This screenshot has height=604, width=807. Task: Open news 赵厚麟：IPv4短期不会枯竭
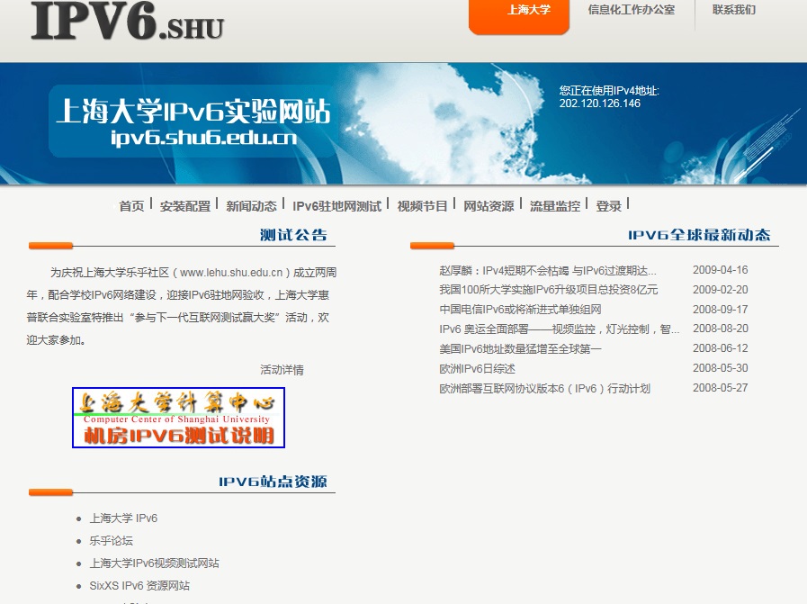click(x=548, y=270)
